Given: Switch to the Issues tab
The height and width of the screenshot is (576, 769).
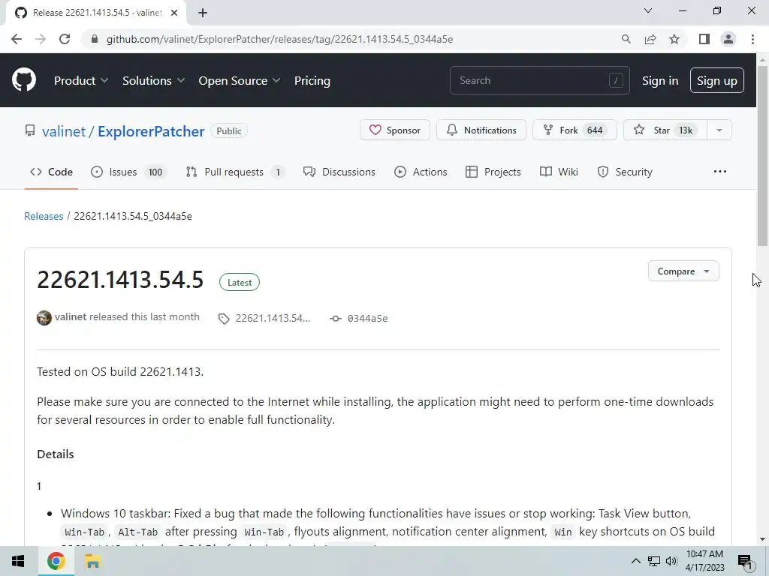Looking at the screenshot, I should pyautogui.click(x=129, y=172).
